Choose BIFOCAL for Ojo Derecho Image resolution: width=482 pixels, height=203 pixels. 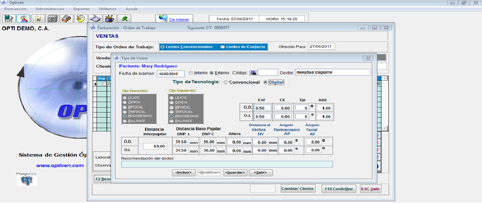[x=125, y=106]
